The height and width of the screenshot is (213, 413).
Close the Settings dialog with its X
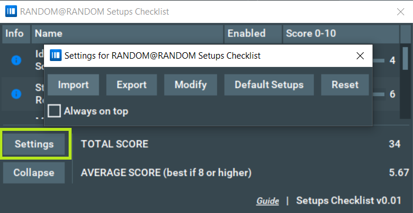pyautogui.click(x=360, y=56)
